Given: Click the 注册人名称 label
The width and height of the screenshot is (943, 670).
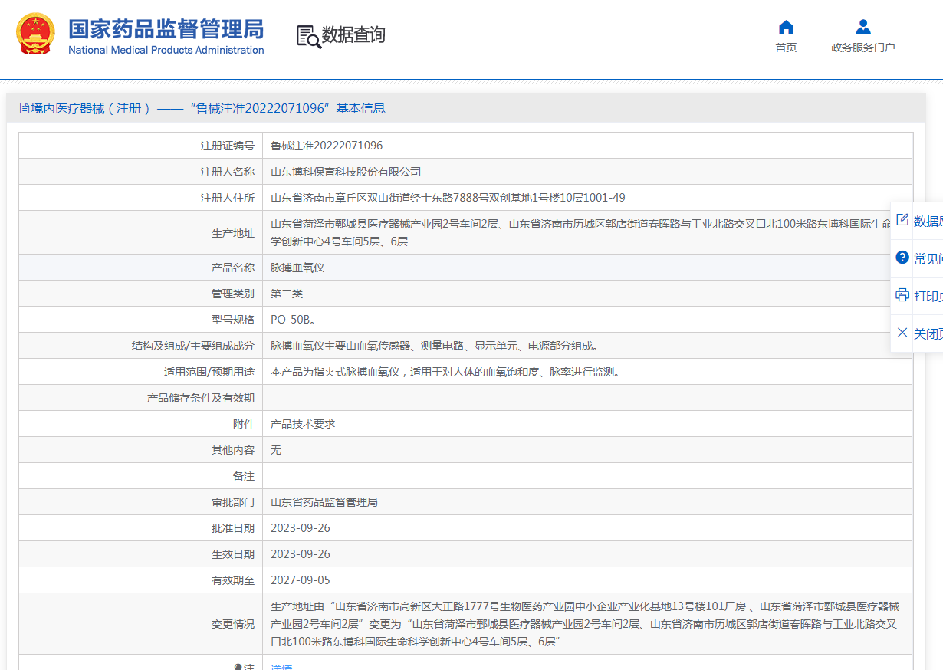Looking at the screenshot, I should [x=228, y=172].
